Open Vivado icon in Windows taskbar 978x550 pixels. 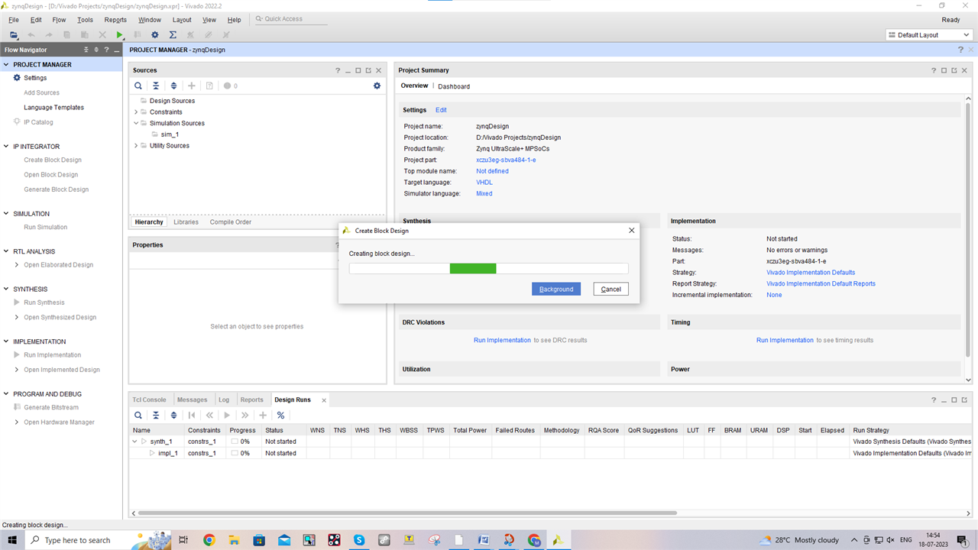[559, 540]
